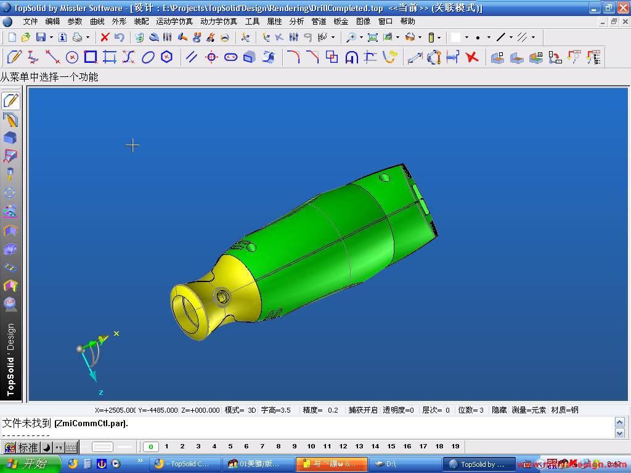Expand the print options dropdown arrow
Viewport: 631px width, 473px height.
point(88,38)
